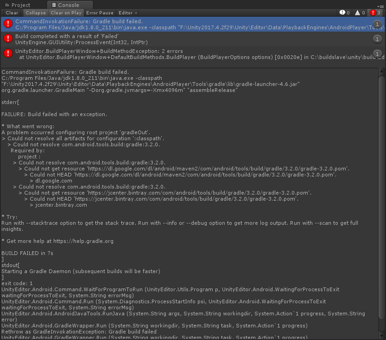Click count badge on Build completed row
The height and width of the screenshot is (340, 386).
tap(377, 39)
